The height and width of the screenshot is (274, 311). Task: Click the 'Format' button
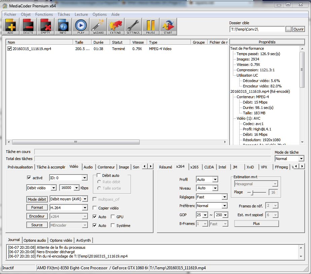pos(37,207)
